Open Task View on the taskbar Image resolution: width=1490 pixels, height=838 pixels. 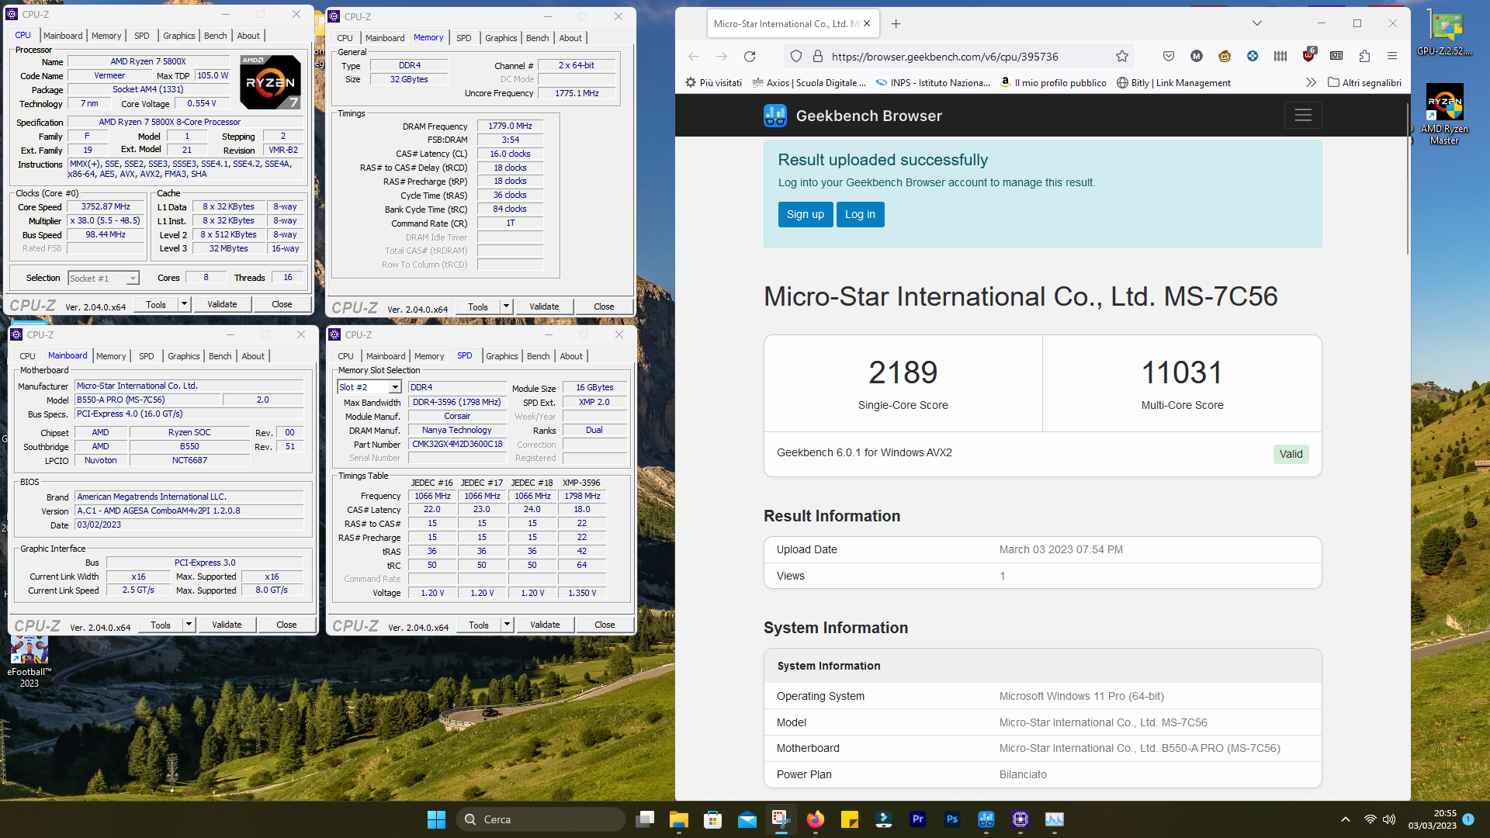tap(645, 819)
